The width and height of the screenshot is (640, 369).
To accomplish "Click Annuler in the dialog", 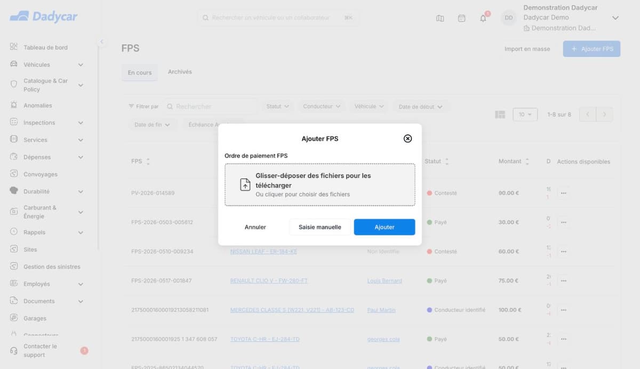I will [x=255, y=227].
